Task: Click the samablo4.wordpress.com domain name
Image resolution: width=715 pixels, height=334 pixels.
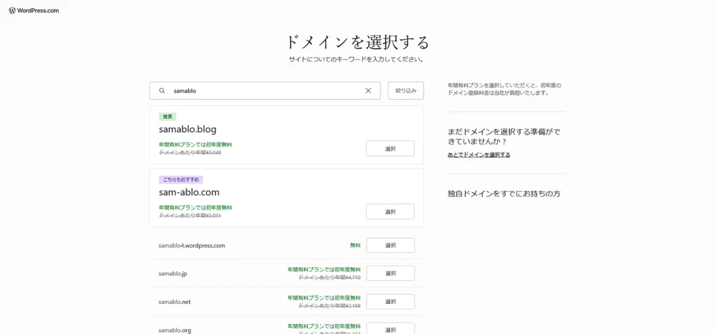Action: click(191, 245)
